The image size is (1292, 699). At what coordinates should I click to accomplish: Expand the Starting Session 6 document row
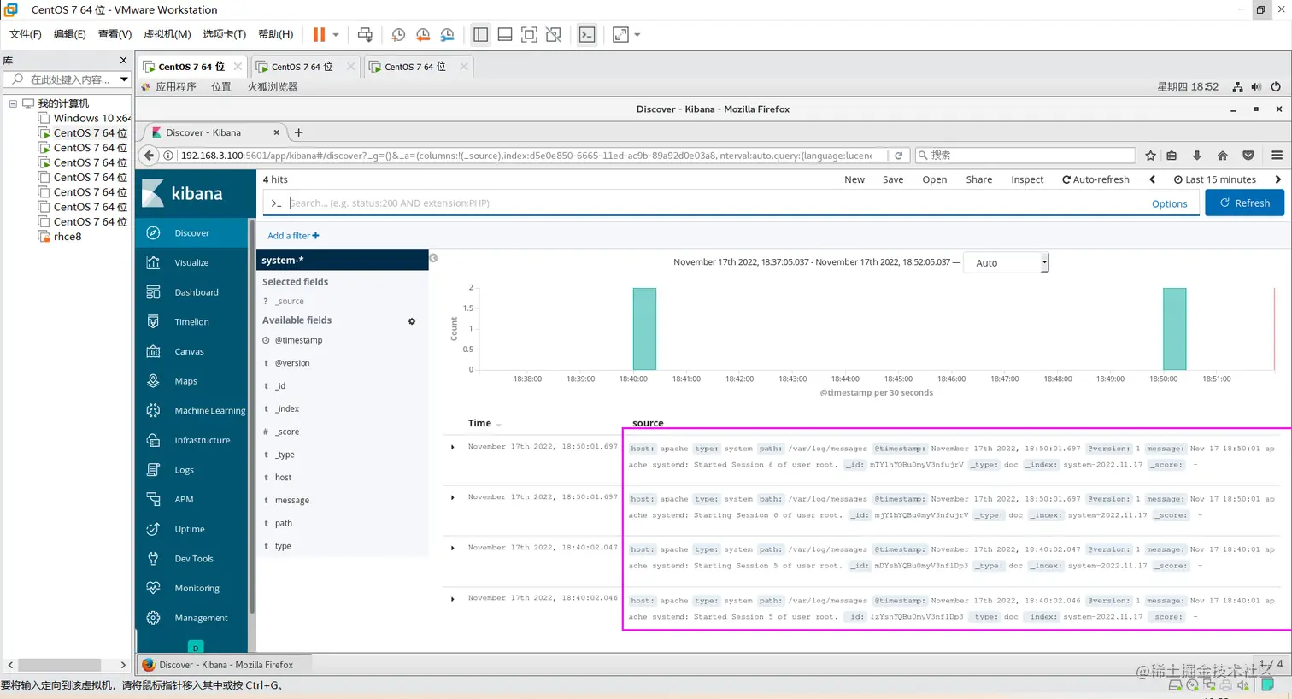tap(453, 497)
